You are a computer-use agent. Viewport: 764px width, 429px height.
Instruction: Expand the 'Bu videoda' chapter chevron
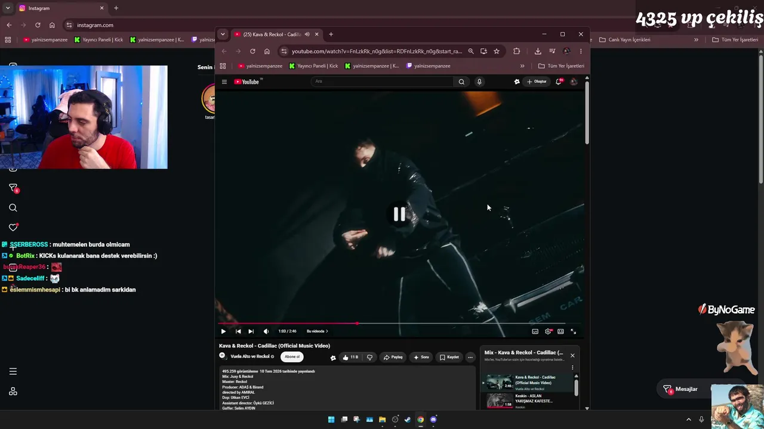pyautogui.click(x=326, y=331)
